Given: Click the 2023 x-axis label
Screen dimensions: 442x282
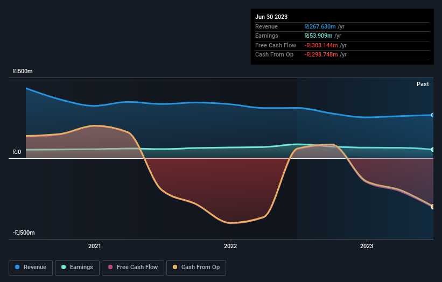Looking at the screenshot, I should pos(367,246).
